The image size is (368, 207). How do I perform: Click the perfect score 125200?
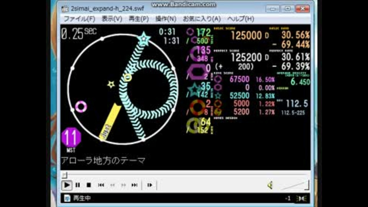tap(246, 57)
